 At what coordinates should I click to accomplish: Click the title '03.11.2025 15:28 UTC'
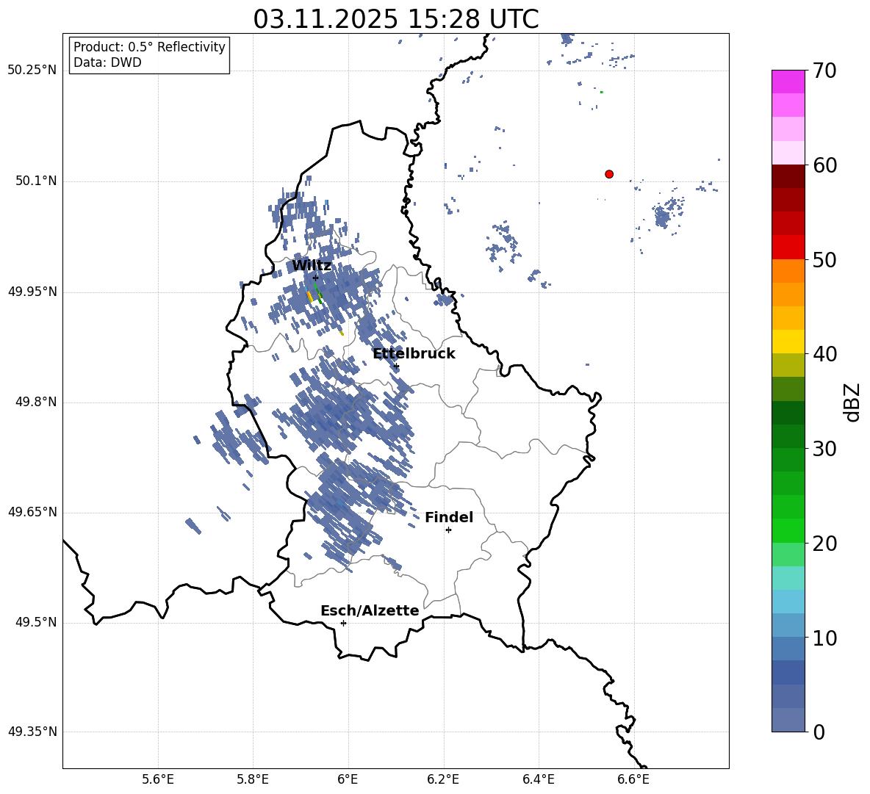click(x=395, y=19)
